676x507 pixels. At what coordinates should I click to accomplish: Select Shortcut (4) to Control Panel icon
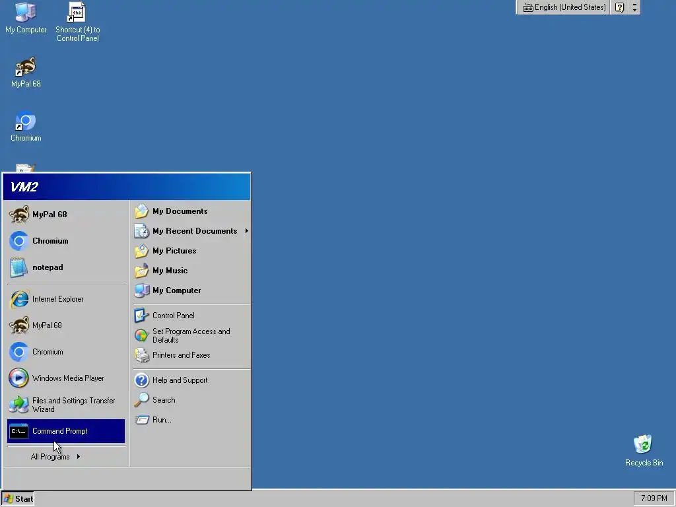[x=78, y=22]
